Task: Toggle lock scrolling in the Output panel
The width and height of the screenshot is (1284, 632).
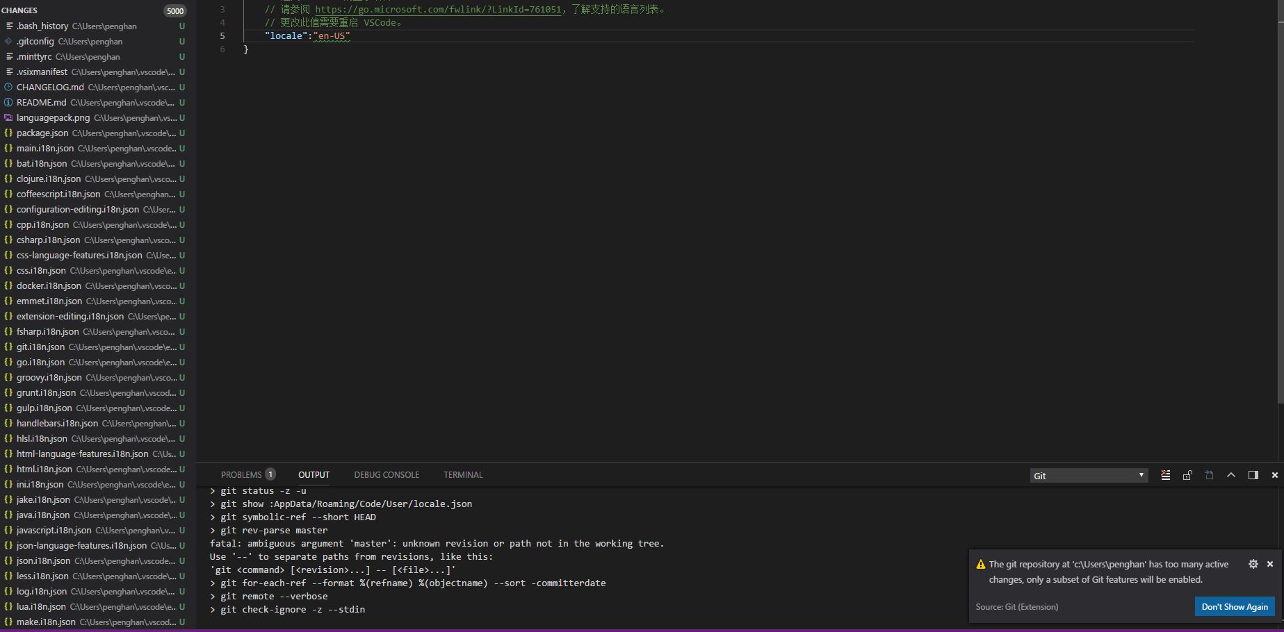Action: (1187, 475)
